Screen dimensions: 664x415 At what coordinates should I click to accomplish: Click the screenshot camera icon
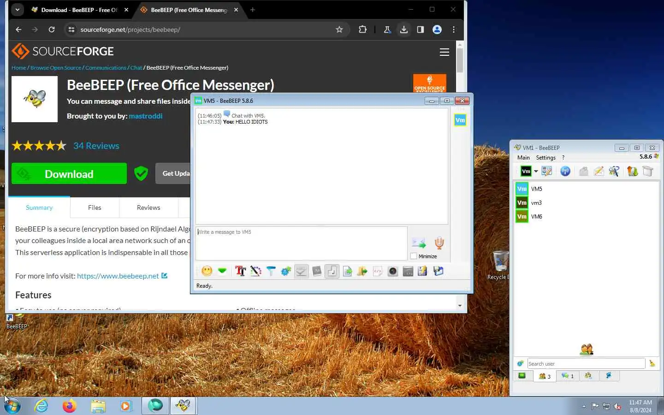[x=393, y=271]
